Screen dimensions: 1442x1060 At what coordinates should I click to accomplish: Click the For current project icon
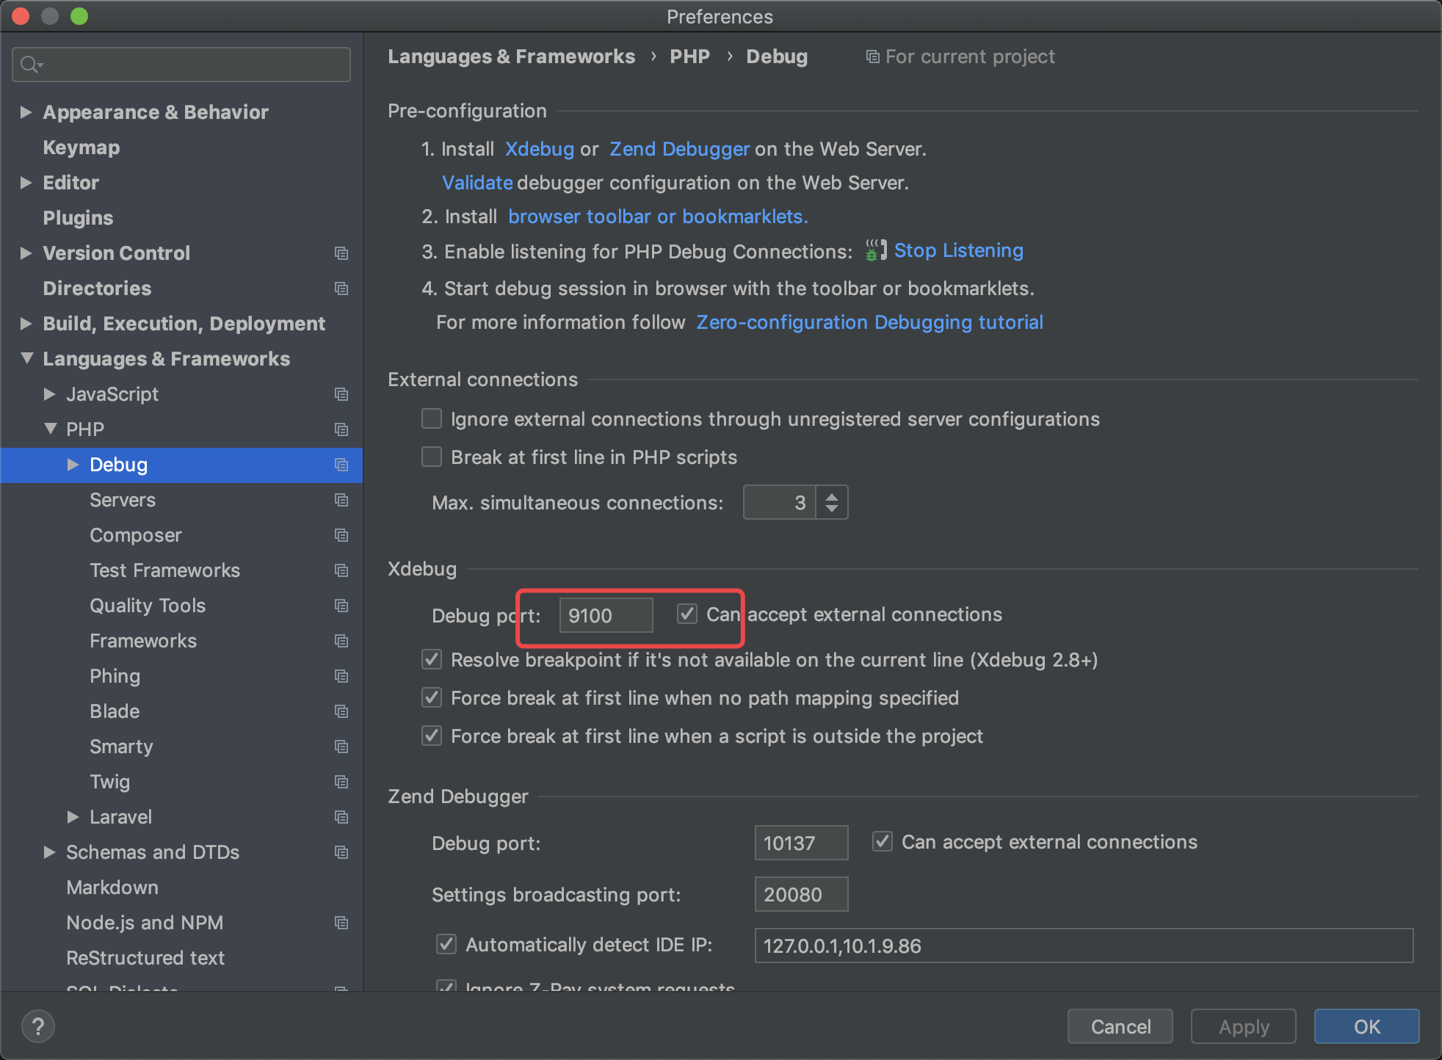coord(872,57)
